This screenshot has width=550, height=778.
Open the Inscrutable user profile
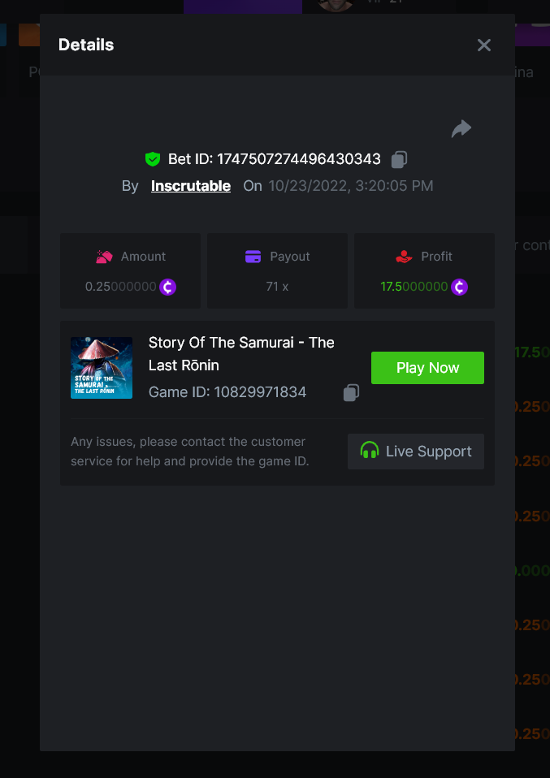[191, 186]
